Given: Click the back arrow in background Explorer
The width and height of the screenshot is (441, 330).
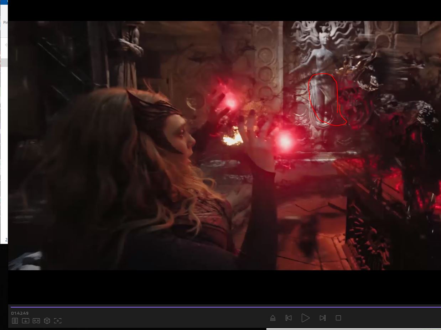Looking at the screenshot, I should (6, 45).
